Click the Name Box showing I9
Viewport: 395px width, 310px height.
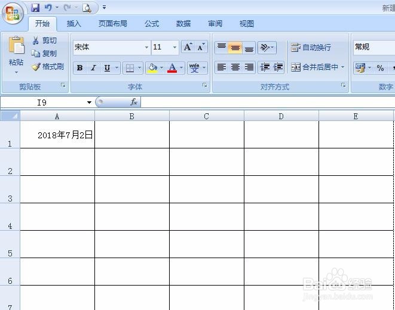[42, 103]
